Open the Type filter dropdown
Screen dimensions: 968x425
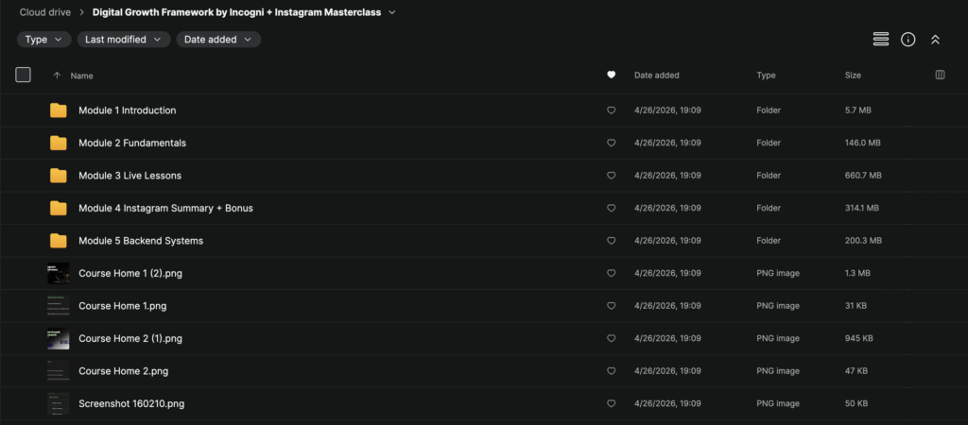[x=43, y=40]
